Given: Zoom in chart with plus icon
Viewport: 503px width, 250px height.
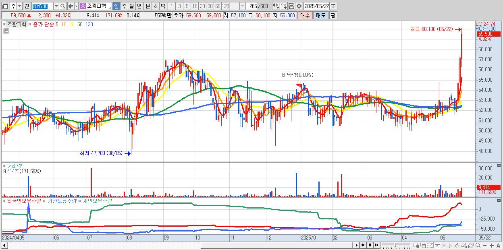Looking at the screenshot, I should tap(492, 245).
